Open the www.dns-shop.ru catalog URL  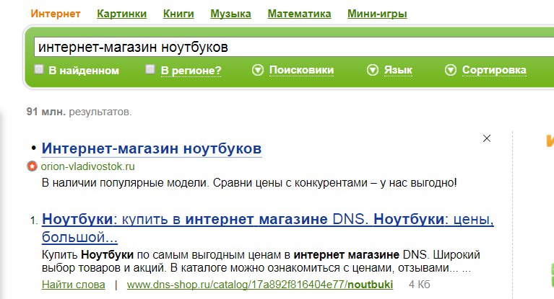click(x=260, y=285)
